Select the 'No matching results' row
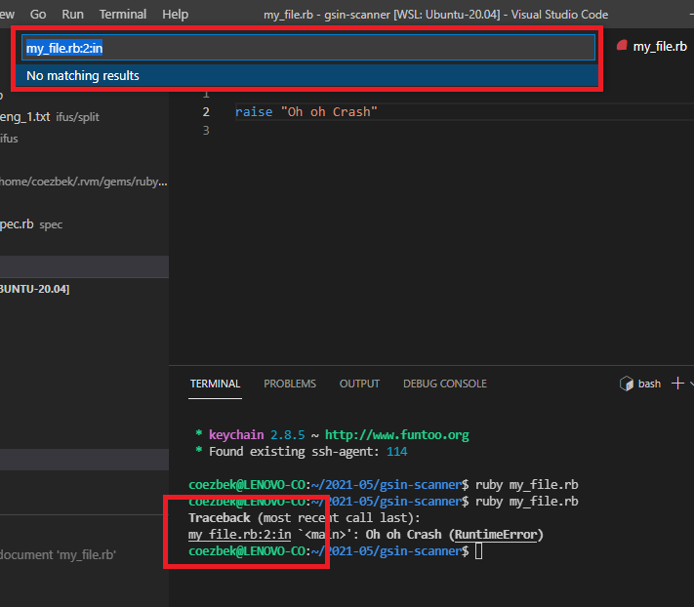 click(306, 76)
